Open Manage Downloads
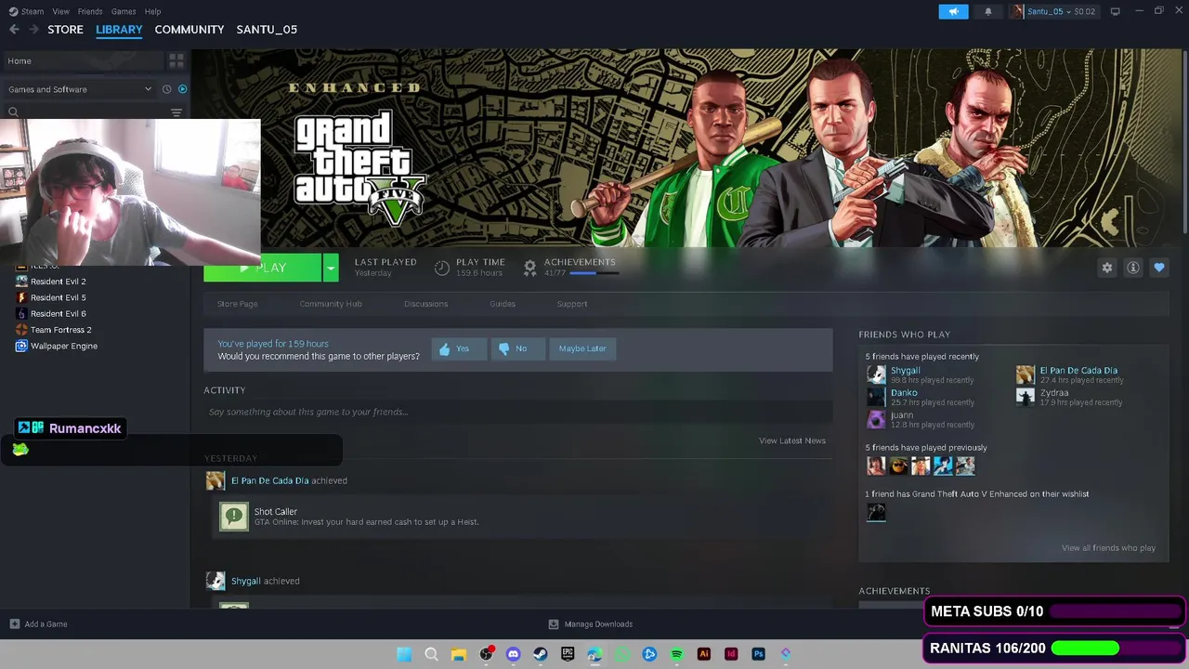Screen dimensions: 1189x669 [591, 624]
